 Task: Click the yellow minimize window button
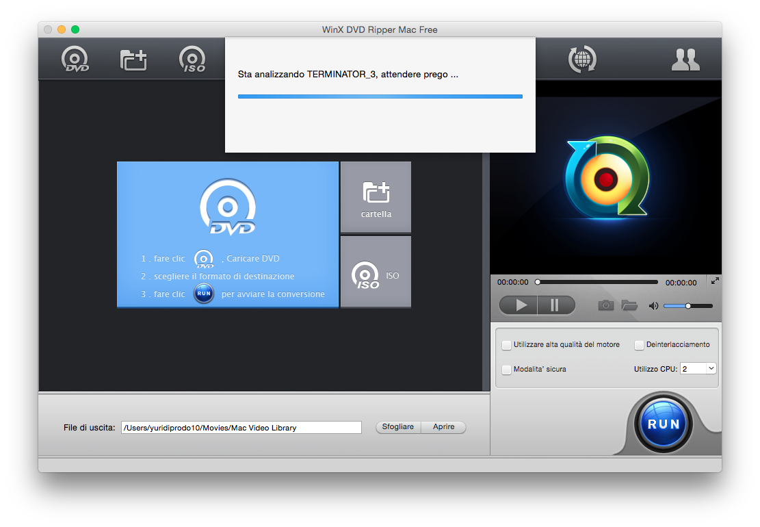(62, 29)
